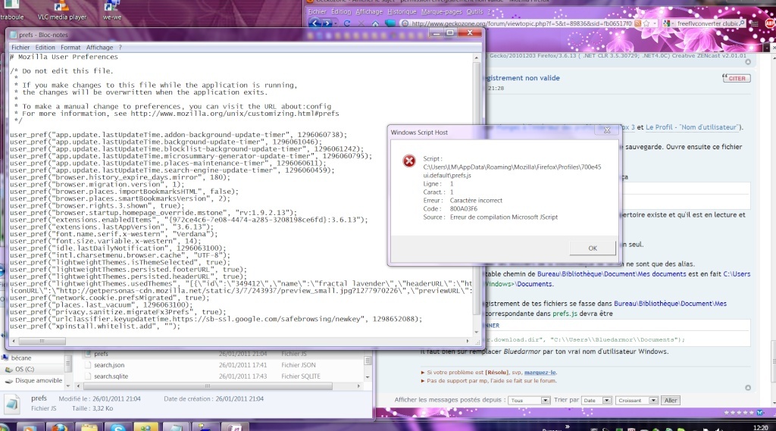Click the Firefox search box text

coord(707,23)
